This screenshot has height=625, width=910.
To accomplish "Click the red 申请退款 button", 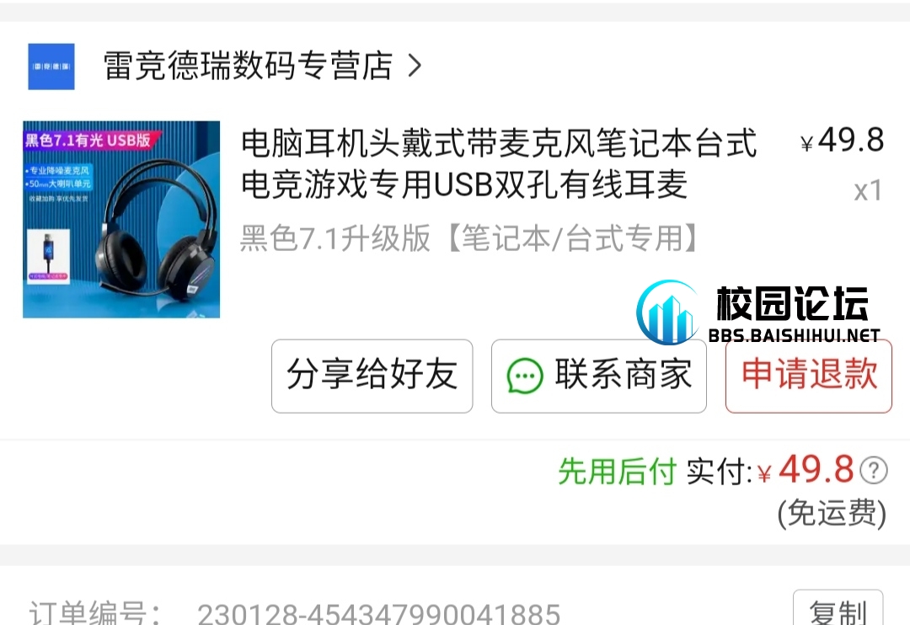I will [x=808, y=376].
